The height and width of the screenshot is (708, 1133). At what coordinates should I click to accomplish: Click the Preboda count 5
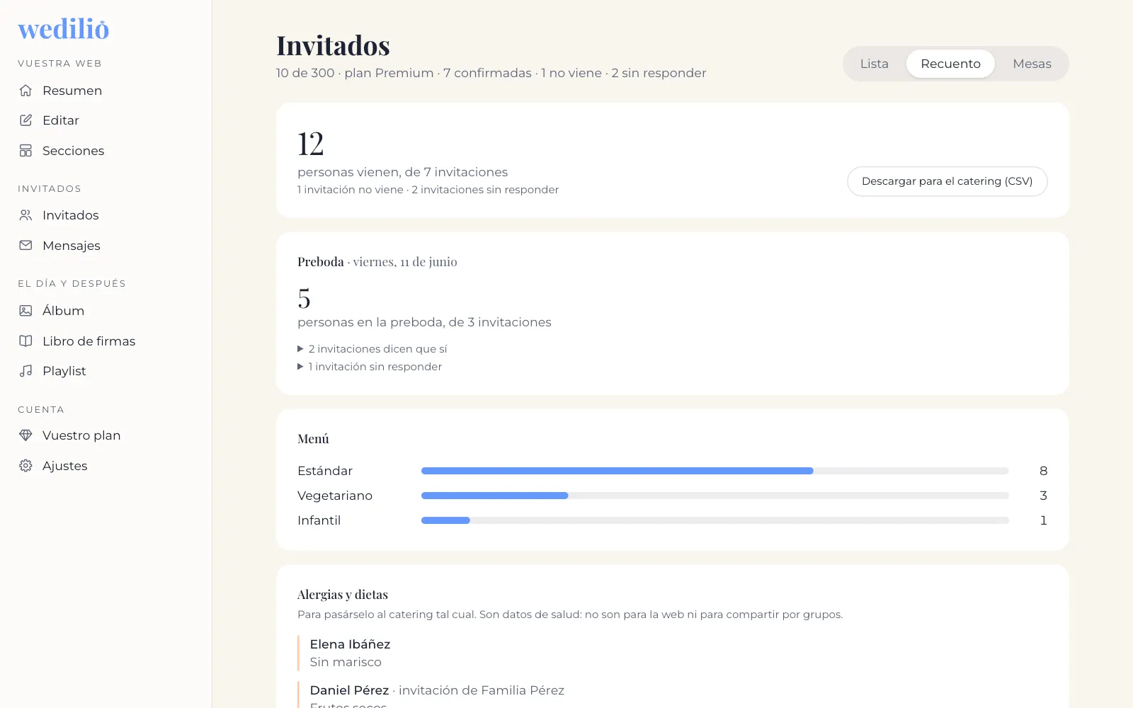tap(304, 298)
